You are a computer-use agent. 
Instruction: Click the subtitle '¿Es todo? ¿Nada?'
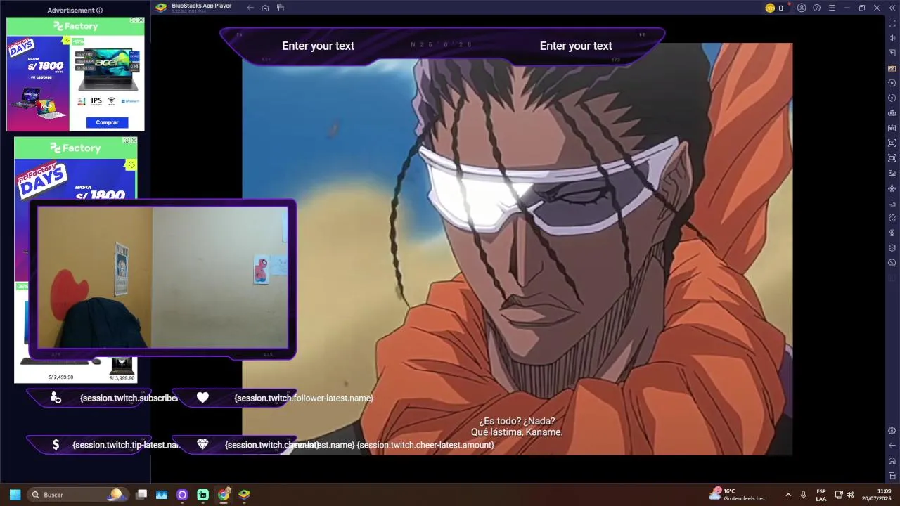click(x=517, y=421)
